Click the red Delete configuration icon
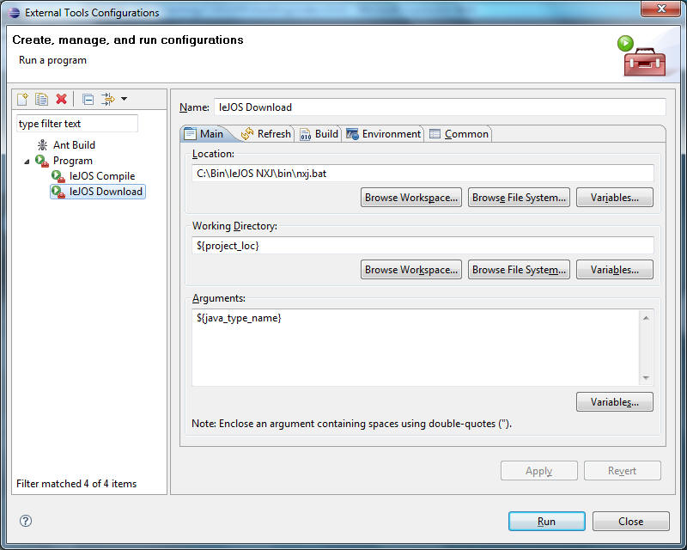687x550 pixels. click(61, 99)
